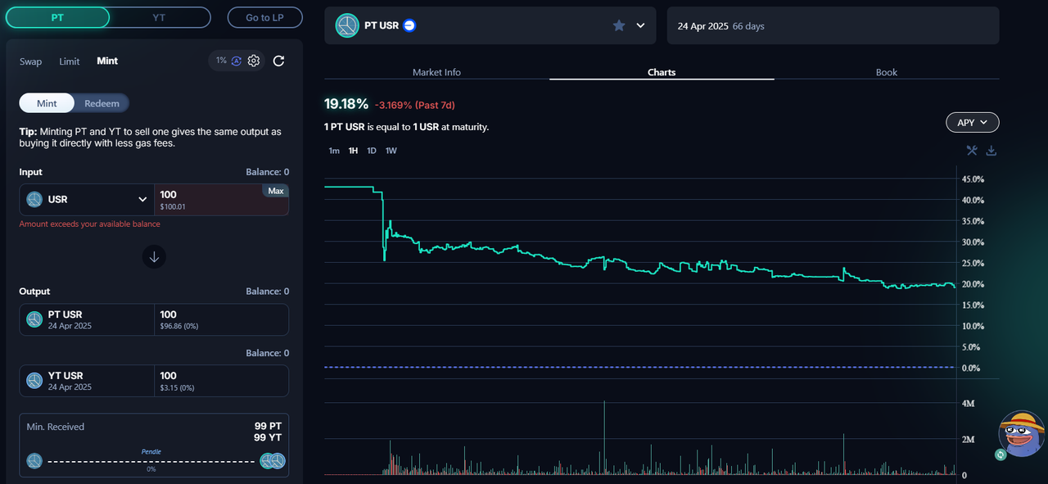Image resolution: width=1048 pixels, height=484 pixels.
Task: Open the APY chart type dropdown
Action: pyautogui.click(x=972, y=122)
